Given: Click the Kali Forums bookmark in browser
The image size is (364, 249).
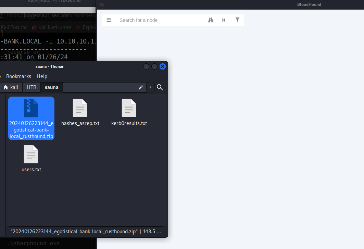Looking at the screenshot, I should click(x=14, y=27).
